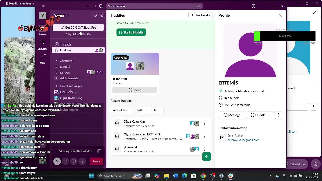322x181 pixels.
Task: Open the random huddle card thumbnail
Action: (x=135, y=64)
